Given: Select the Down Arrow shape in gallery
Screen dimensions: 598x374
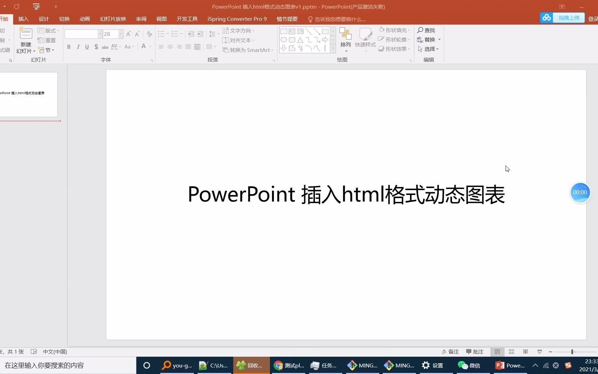Looking at the screenshot, I should point(284,48).
